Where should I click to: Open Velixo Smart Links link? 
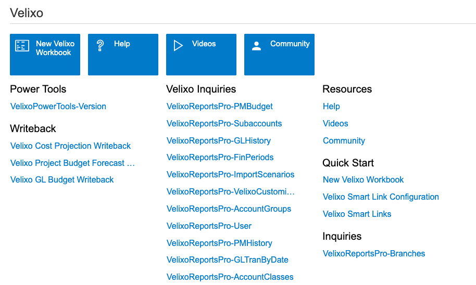[357, 214]
